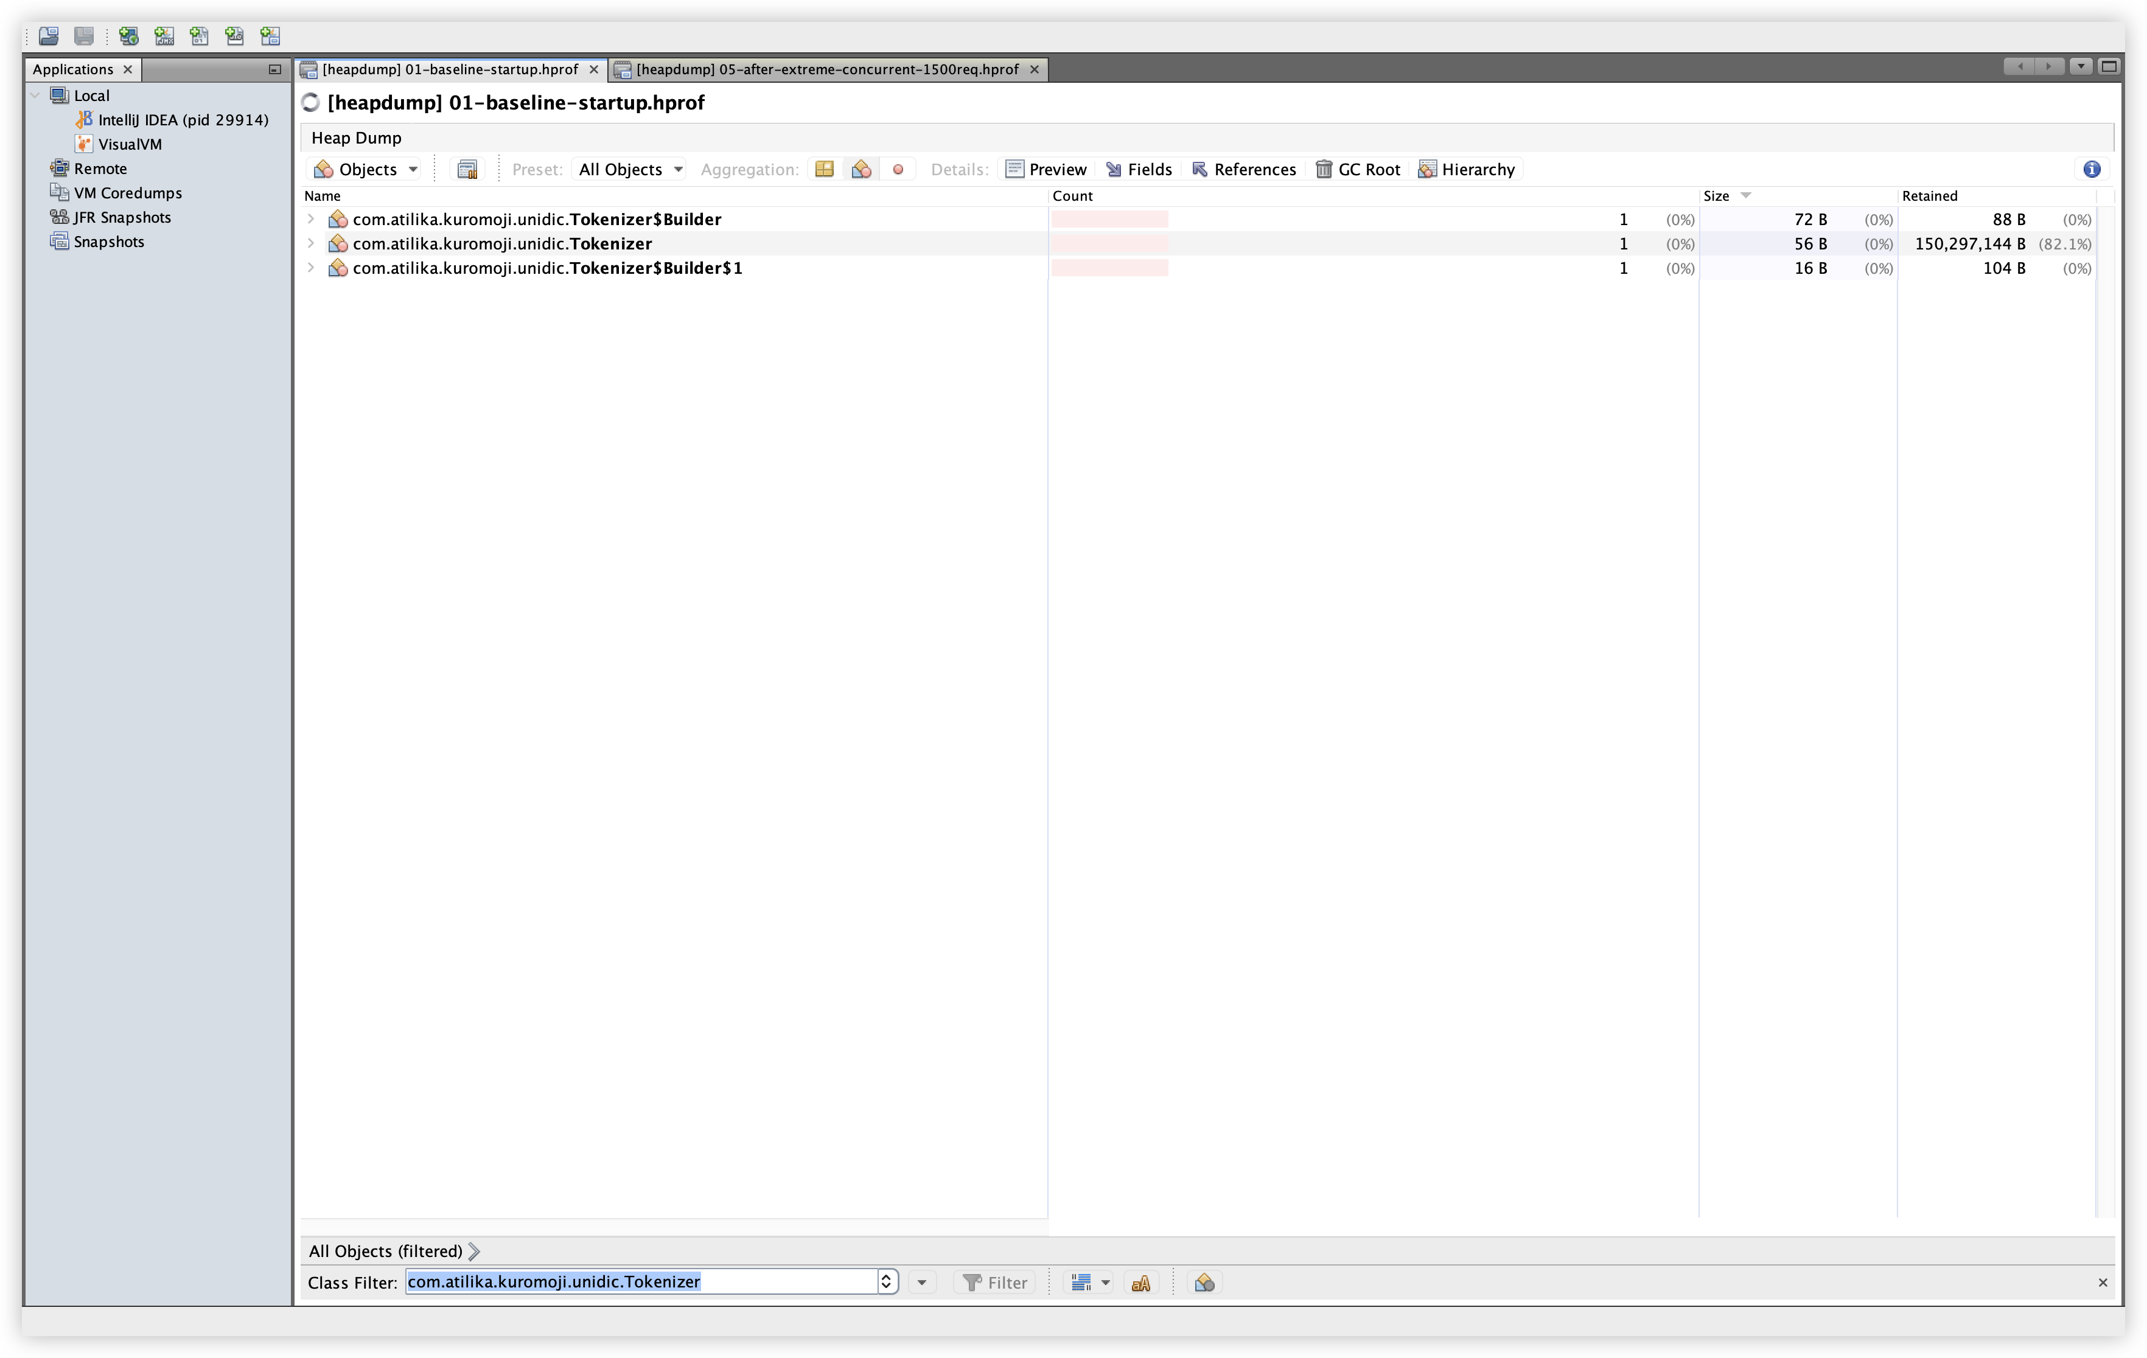
Task: Toggle aggregation by classes
Action: [x=861, y=169]
